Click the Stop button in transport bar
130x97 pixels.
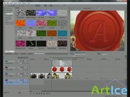coord(44,93)
